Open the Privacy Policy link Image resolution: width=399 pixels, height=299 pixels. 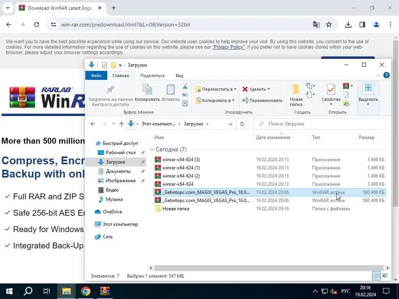coord(228,47)
